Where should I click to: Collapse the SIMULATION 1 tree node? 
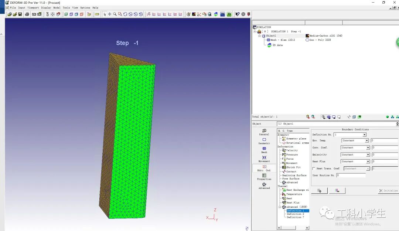pos(255,31)
